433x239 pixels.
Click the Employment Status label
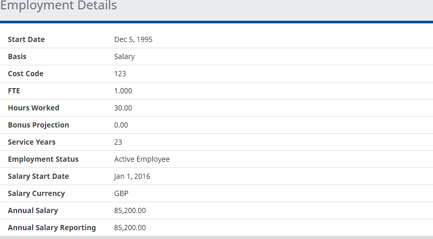click(x=43, y=159)
